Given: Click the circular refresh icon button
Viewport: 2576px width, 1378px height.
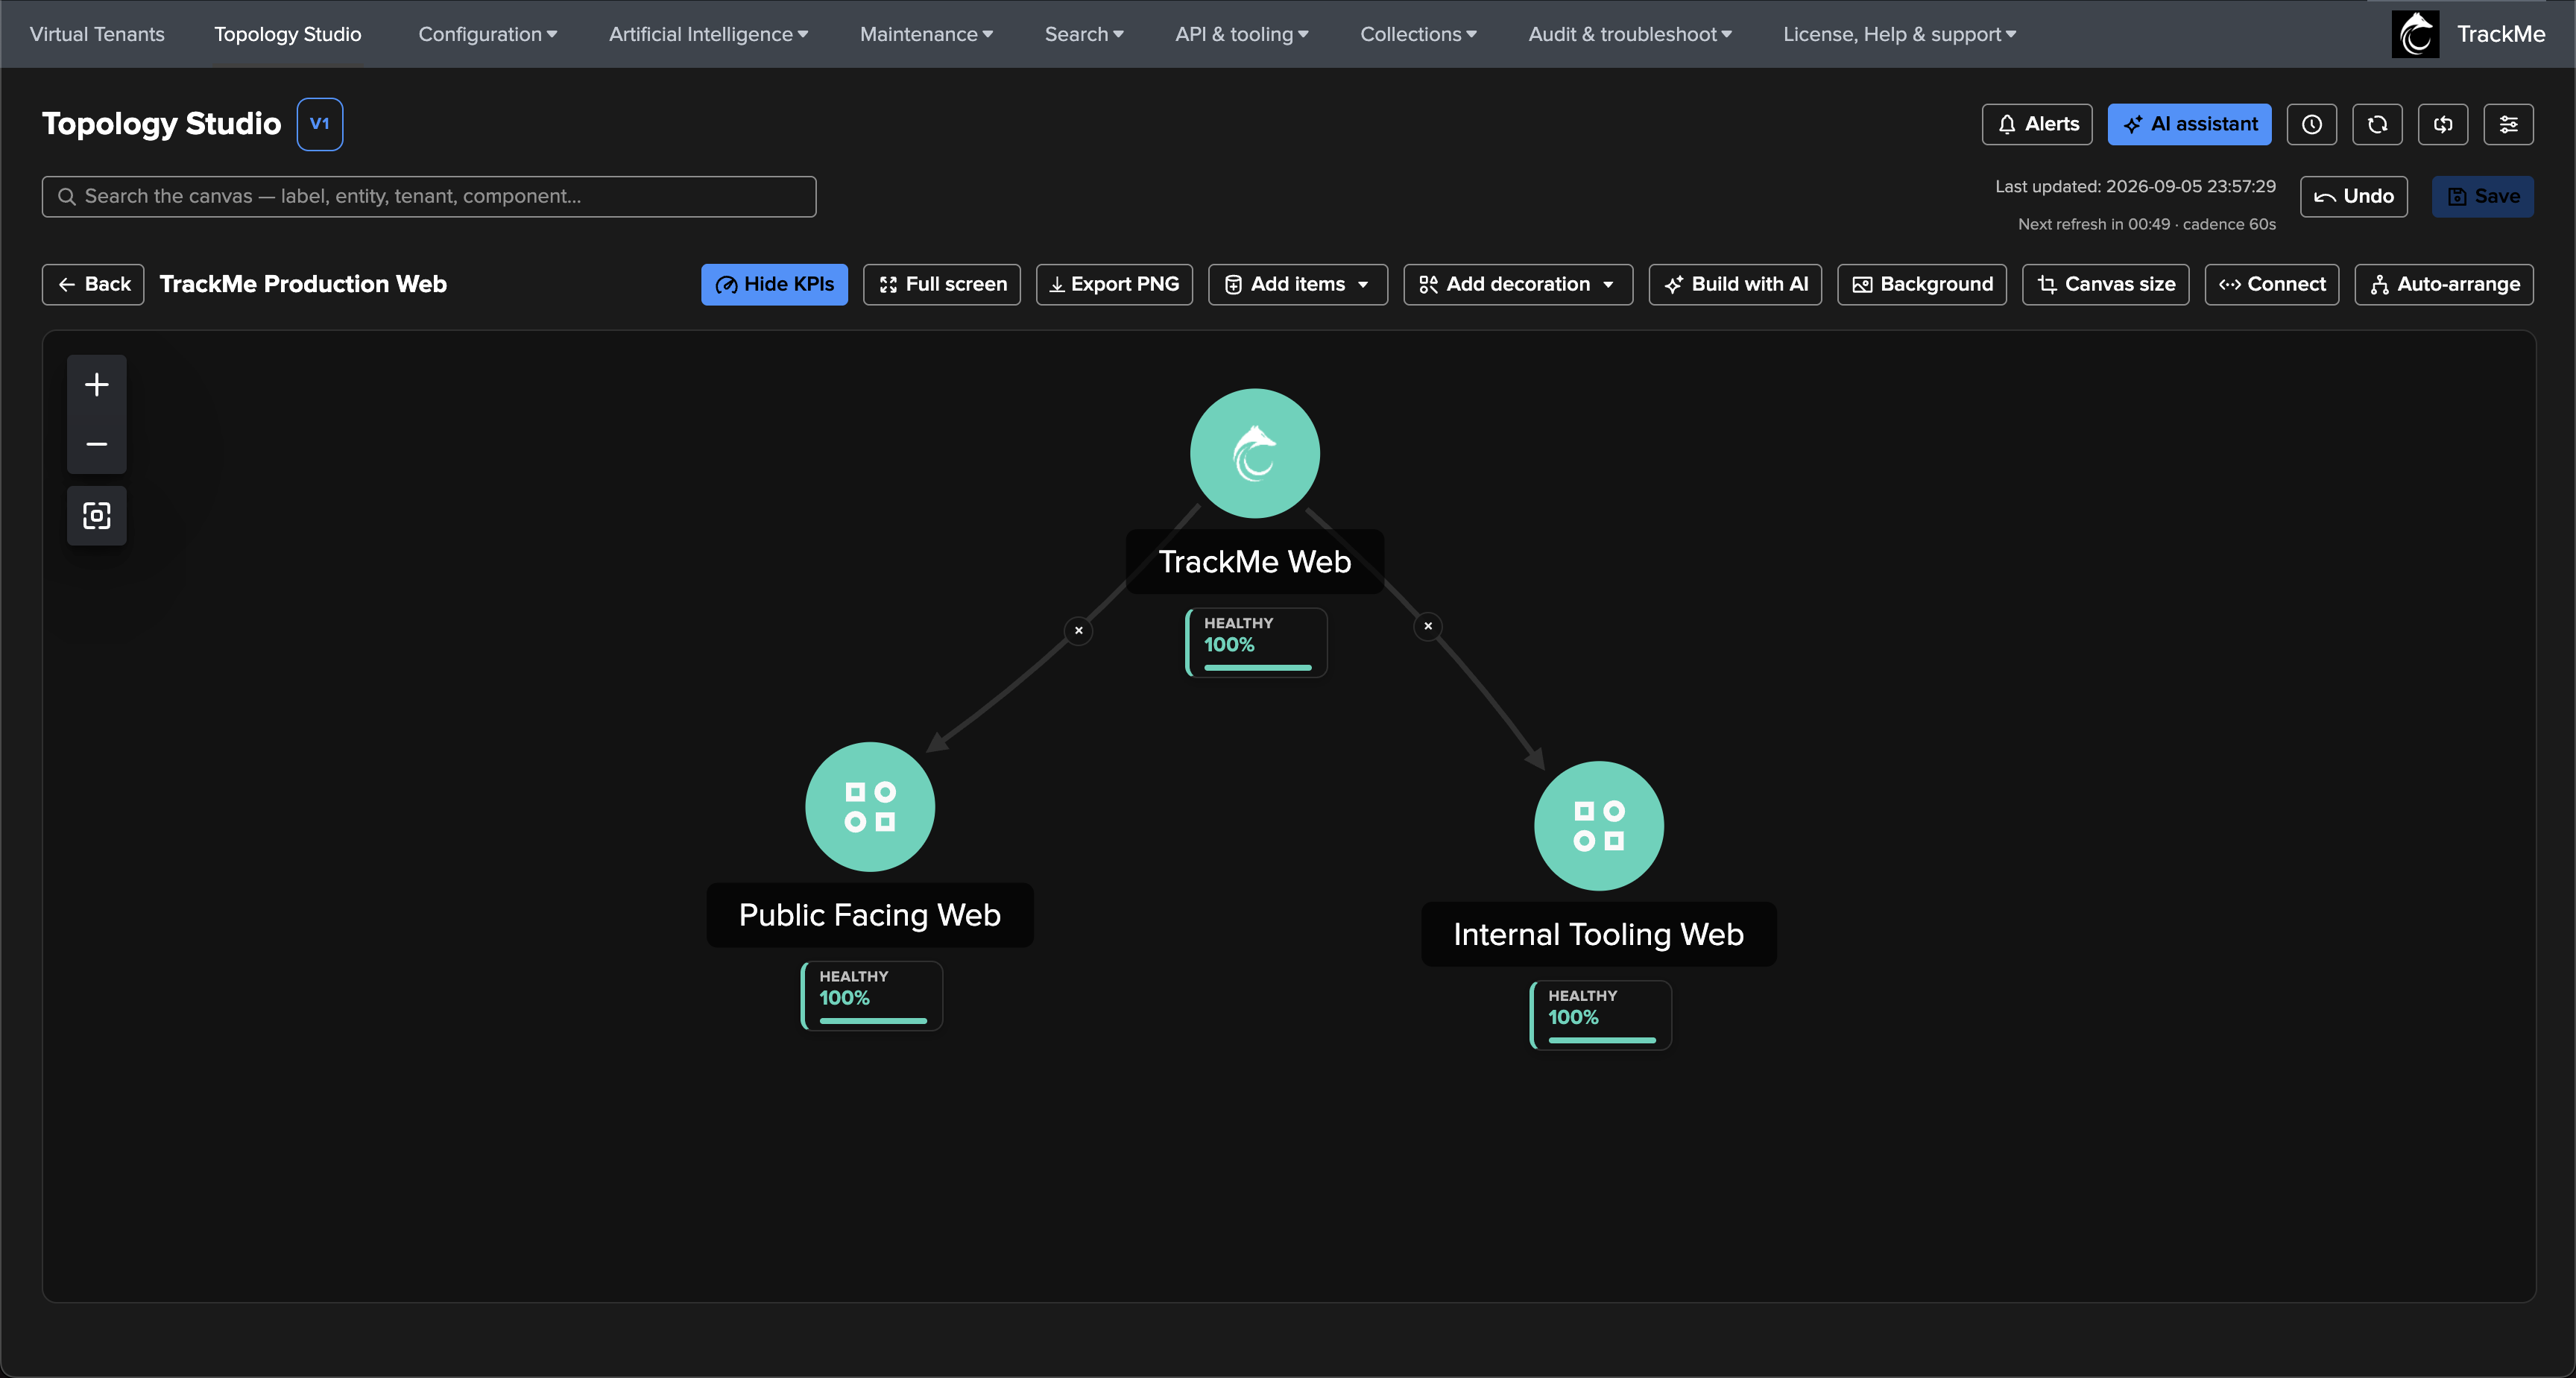Looking at the screenshot, I should tap(2377, 124).
